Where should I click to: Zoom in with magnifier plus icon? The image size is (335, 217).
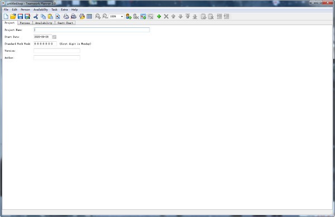tap(98, 16)
